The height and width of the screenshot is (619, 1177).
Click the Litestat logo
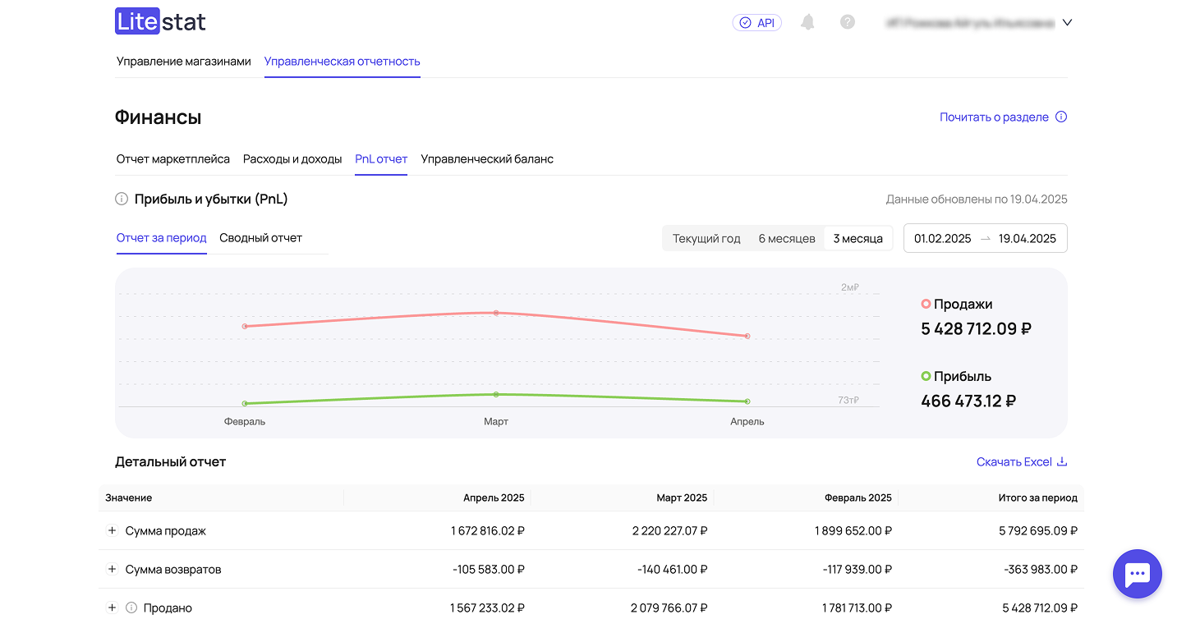pos(160,22)
